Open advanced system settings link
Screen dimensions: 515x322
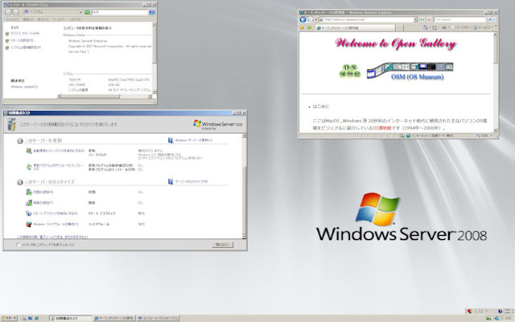[x=26, y=47]
